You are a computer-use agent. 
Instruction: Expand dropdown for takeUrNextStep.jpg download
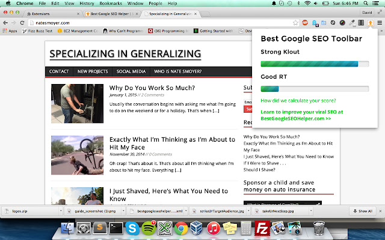tap(311, 211)
